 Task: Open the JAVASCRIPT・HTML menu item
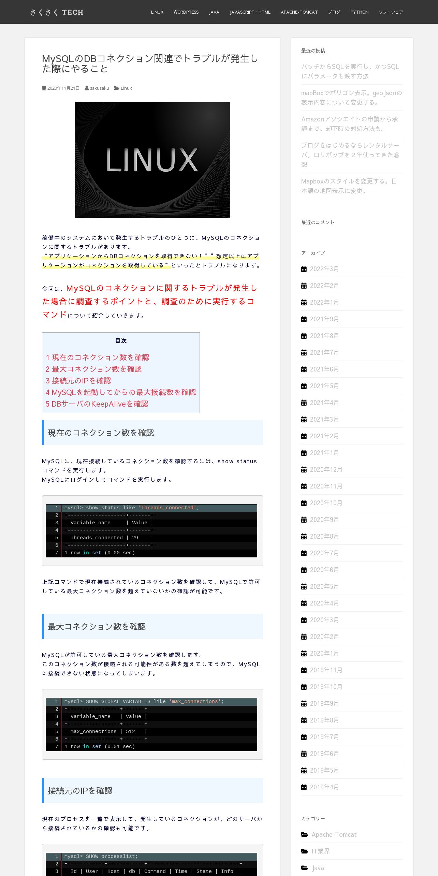coord(250,12)
